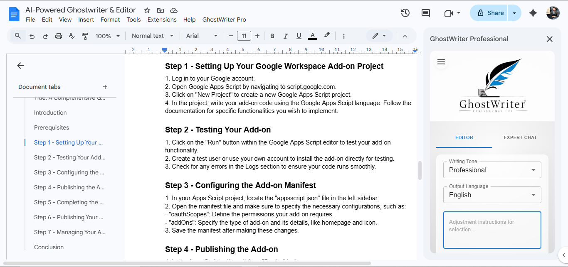
Task: Click the Print icon
Action: [x=58, y=36]
